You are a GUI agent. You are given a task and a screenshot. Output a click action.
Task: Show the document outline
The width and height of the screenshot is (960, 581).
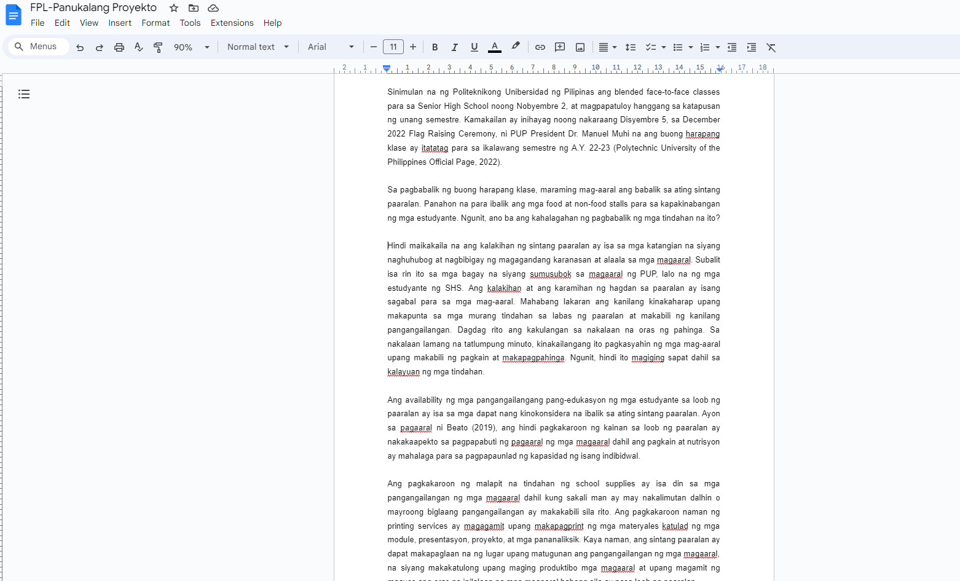coord(24,94)
